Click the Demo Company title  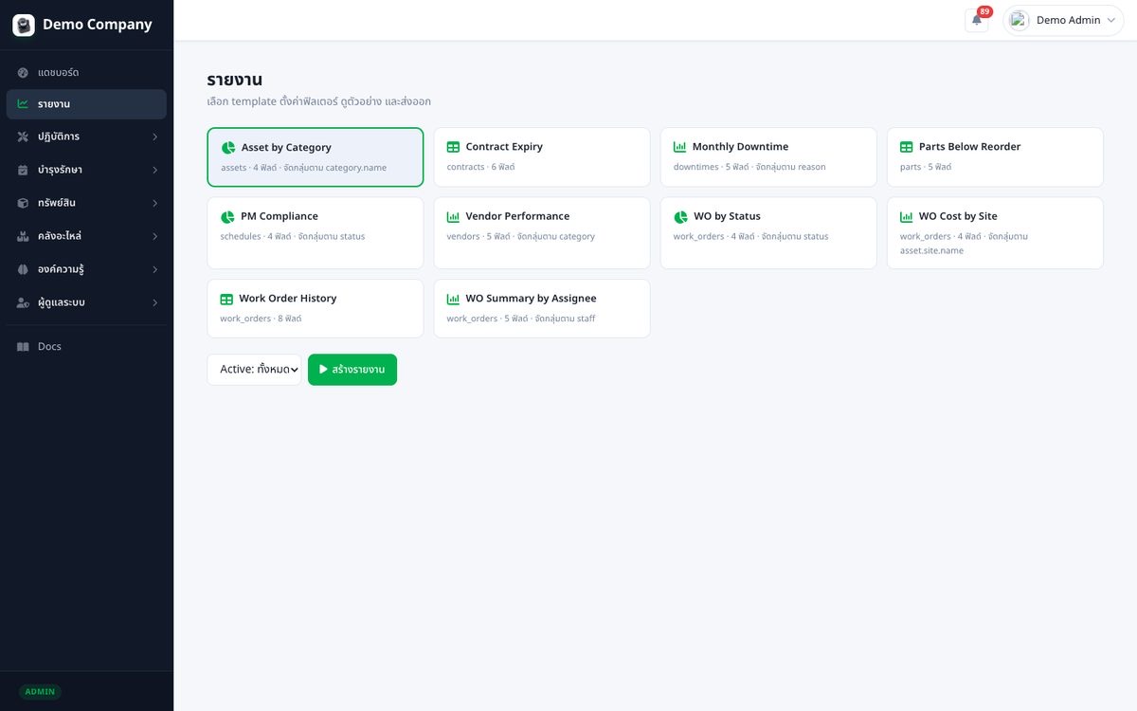pyautogui.click(x=97, y=25)
